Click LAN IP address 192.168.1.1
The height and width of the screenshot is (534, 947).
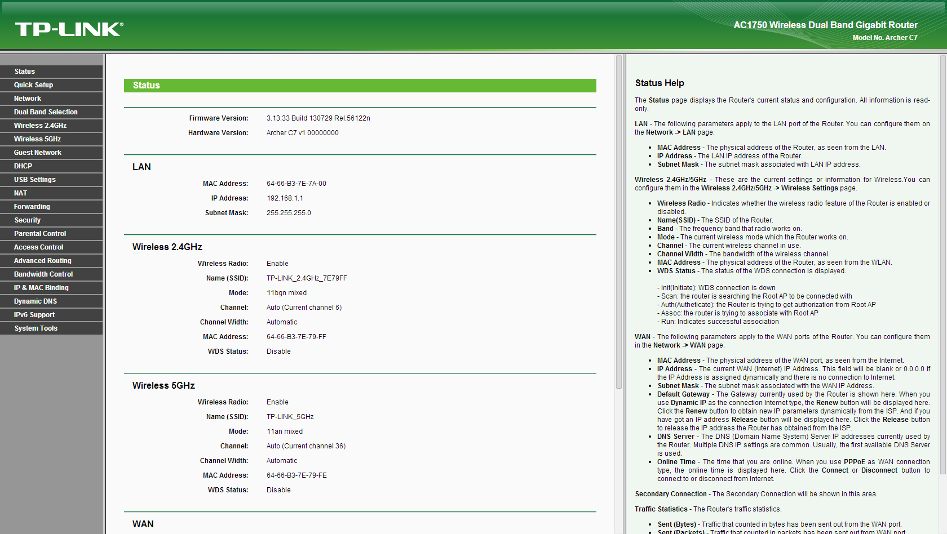[285, 198]
